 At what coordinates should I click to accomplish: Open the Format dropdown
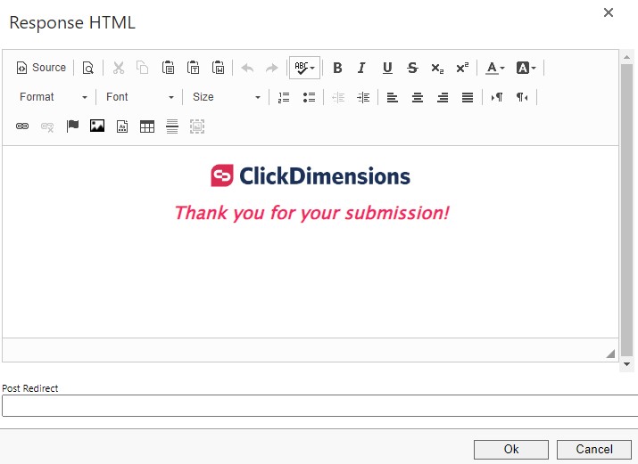coord(54,97)
